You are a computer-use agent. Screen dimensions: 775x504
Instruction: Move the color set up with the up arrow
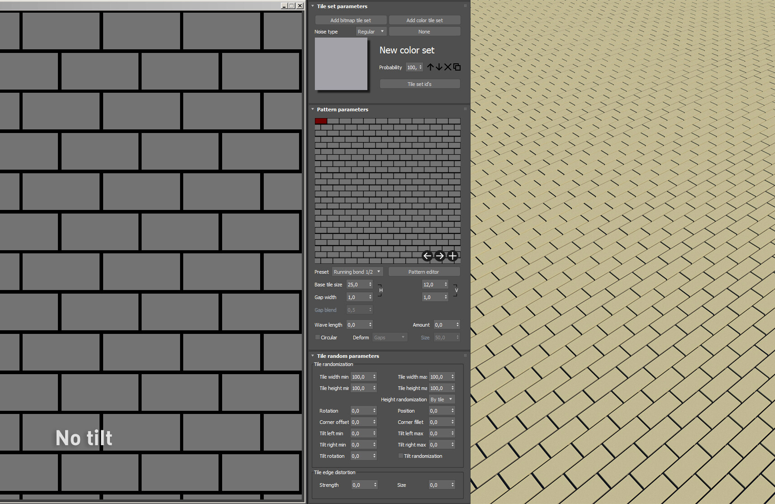click(430, 67)
